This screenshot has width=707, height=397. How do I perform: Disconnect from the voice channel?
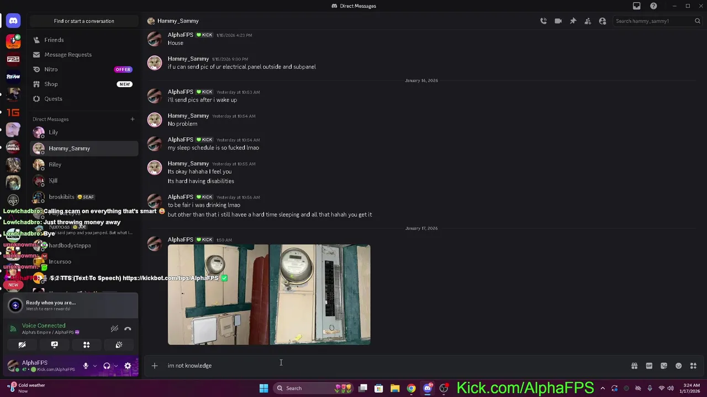click(128, 329)
